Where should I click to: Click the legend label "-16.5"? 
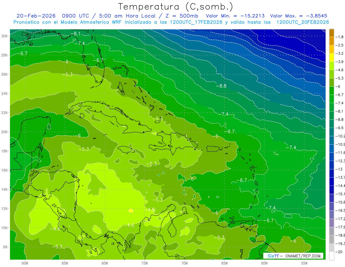[340, 210]
